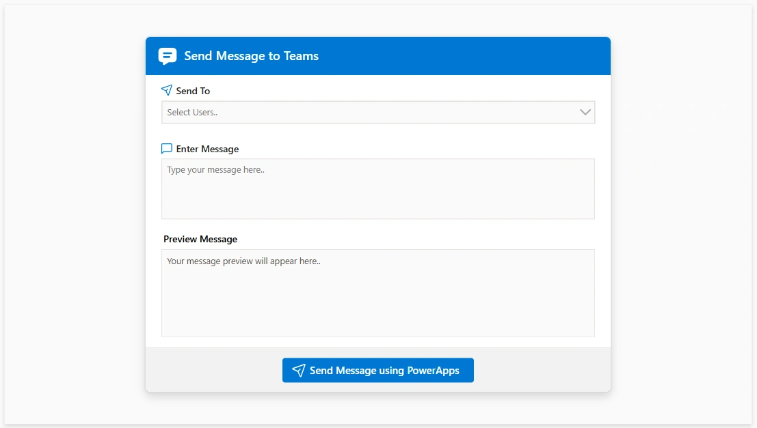The image size is (757, 428).
Task: Click the Send To label
Action: (x=193, y=91)
